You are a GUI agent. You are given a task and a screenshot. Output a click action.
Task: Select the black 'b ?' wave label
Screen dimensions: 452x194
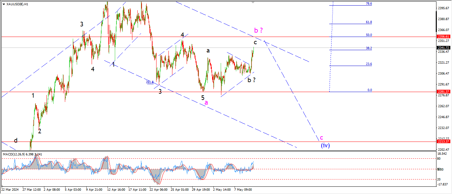click(252, 80)
